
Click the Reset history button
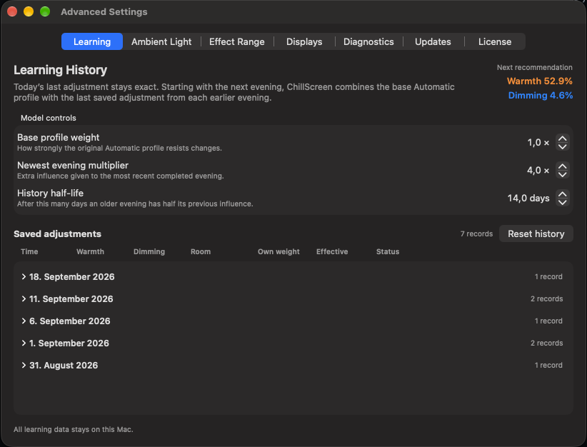536,233
